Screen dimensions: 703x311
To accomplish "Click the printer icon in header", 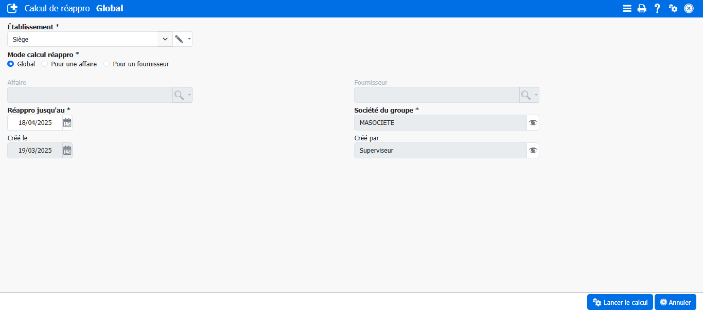I will click(x=642, y=8).
